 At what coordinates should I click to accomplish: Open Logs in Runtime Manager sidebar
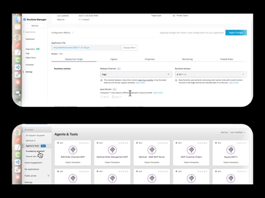(27, 53)
